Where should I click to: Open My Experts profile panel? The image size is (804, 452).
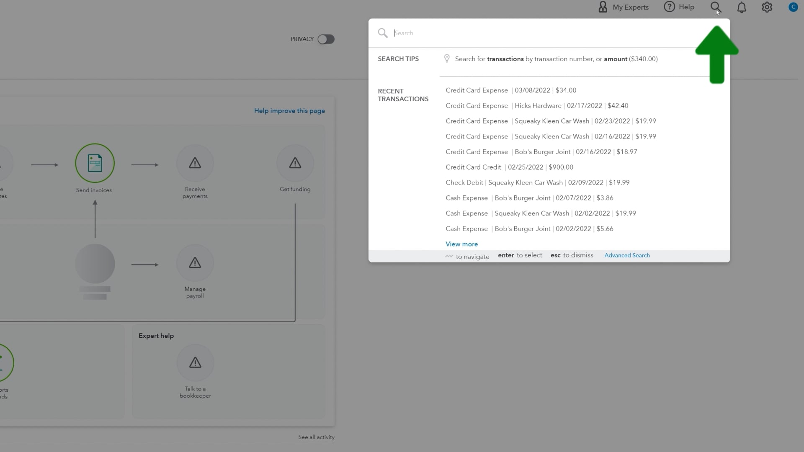622,7
